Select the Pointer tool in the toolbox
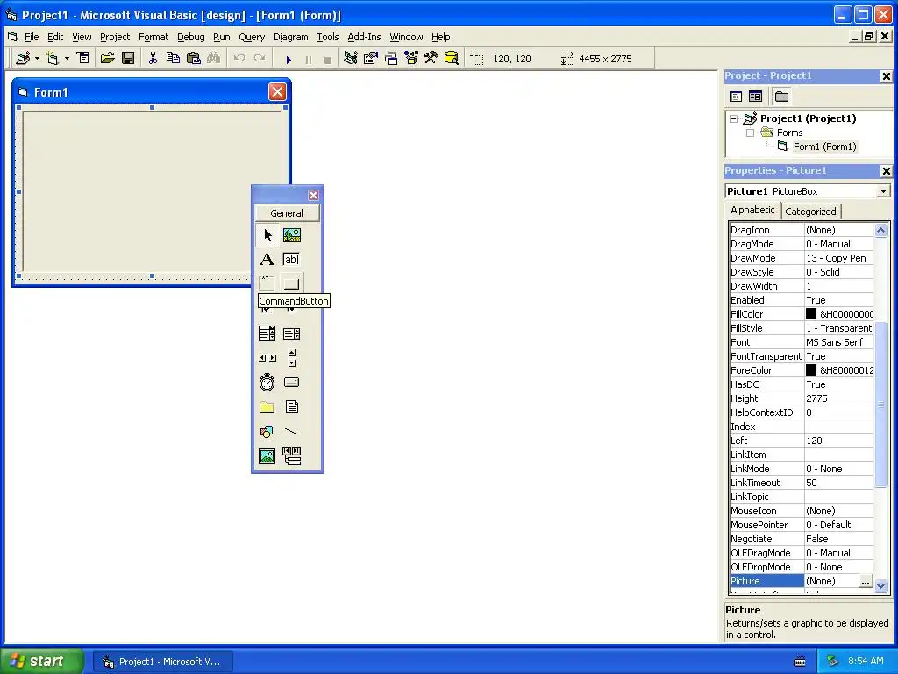Image resolution: width=898 pixels, height=674 pixels. point(267,235)
